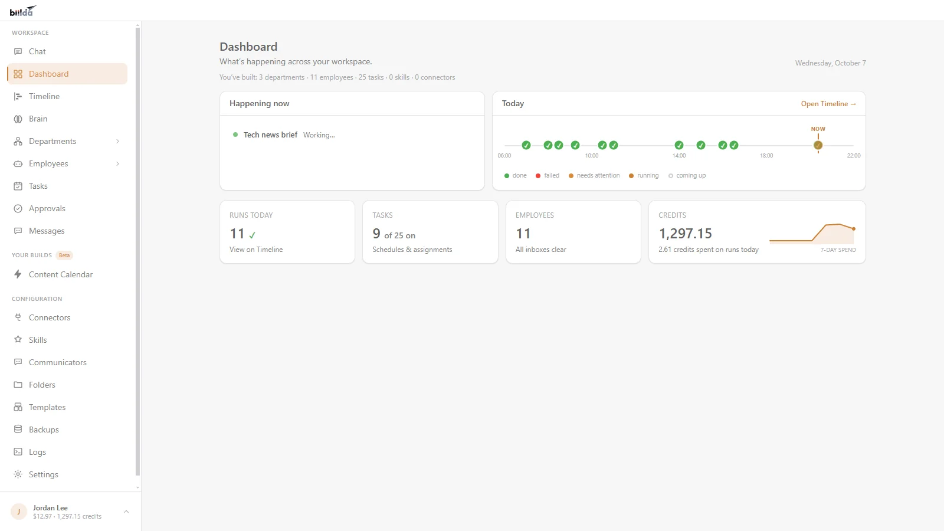Screen dimensions: 944x531
Task: Click the Messages icon in sidebar
Action: coord(18,231)
